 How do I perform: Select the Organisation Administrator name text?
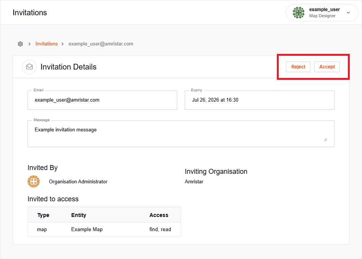pyautogui.click(x=78, y=181)
